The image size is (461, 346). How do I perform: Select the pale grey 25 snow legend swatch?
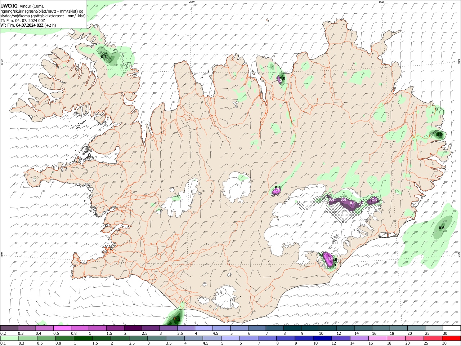[434, 328]
